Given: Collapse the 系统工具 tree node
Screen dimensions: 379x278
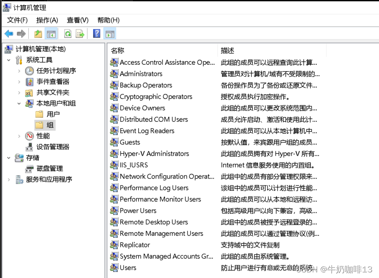Looking at the screenshot, I should 9,60.
